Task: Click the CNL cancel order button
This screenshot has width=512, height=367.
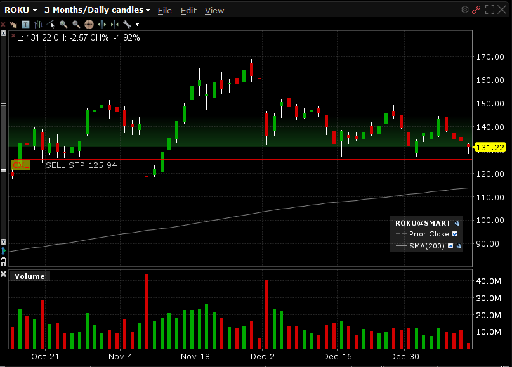Action: [20, 165]
